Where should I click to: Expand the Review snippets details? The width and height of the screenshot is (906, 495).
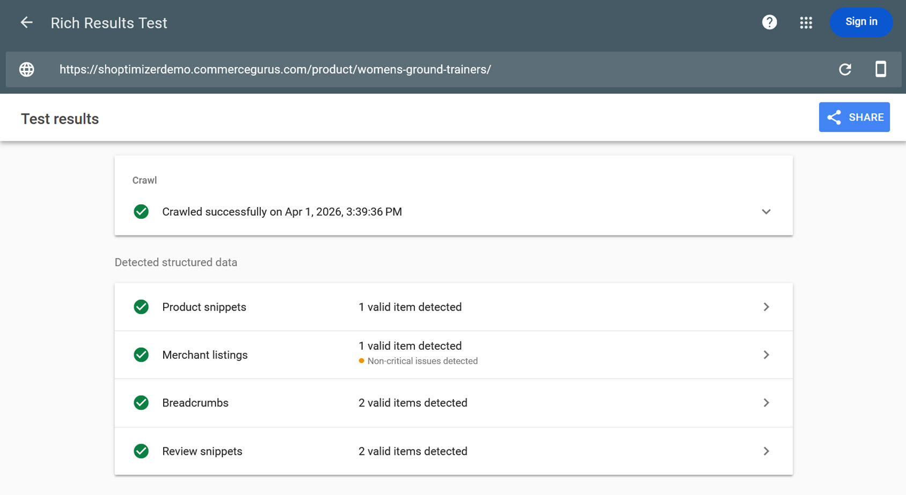pyautogui.click(x=766, y=451)
